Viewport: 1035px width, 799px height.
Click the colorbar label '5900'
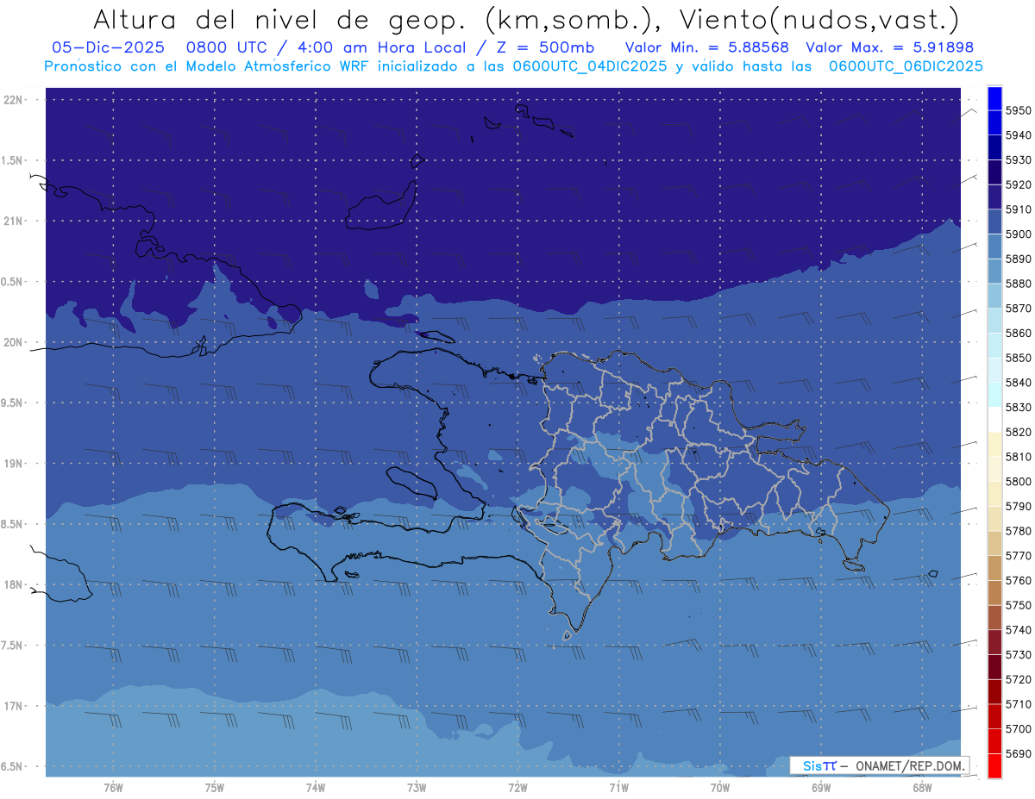[1018, 234]
